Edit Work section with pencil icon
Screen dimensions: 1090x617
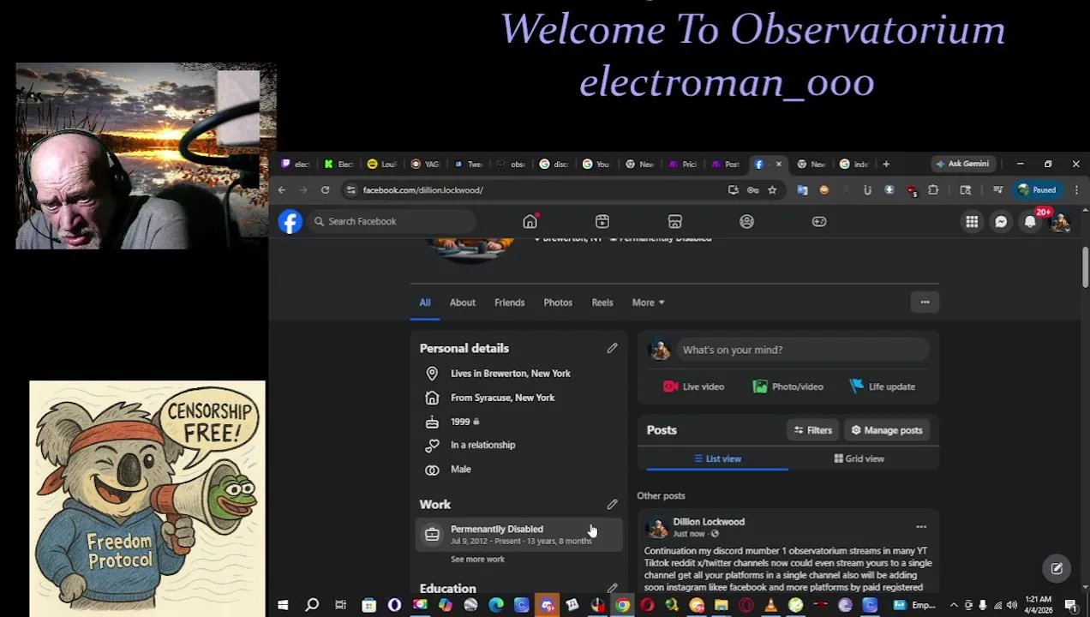[612, 504]
